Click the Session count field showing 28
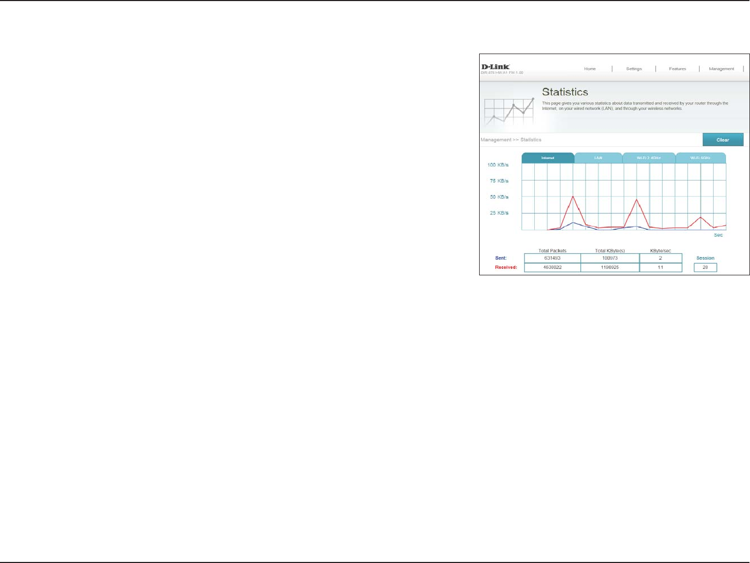 705,267
